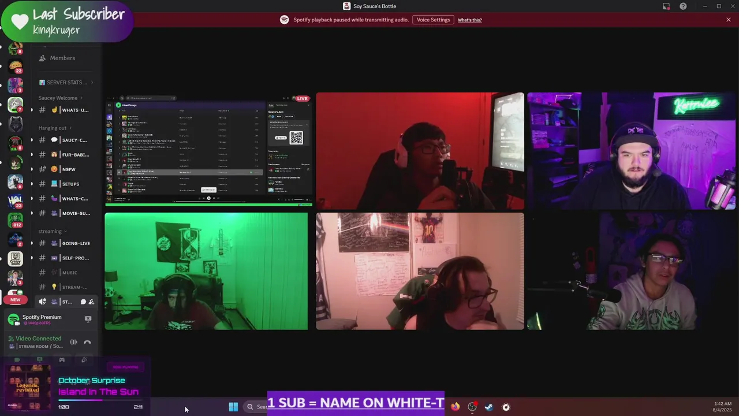Select server icon with 6 badge
This screenshot has height=416, width=739.
[16, 182]
